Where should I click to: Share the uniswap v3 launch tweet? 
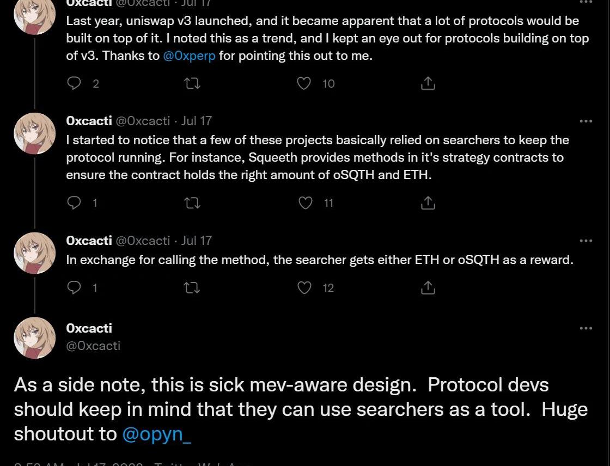[x=428, y=83]
